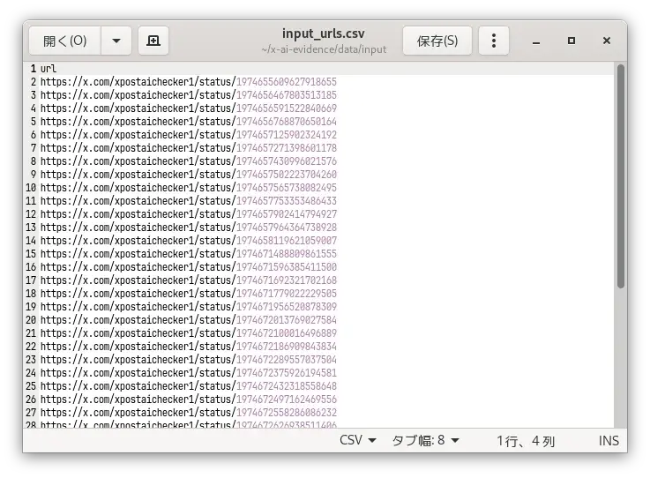Image resolution: width=650 pixels, height=478 pixels.
Task: Click line number 25 in the gutter
Action: pyautogui.click(x=32, y=386)
